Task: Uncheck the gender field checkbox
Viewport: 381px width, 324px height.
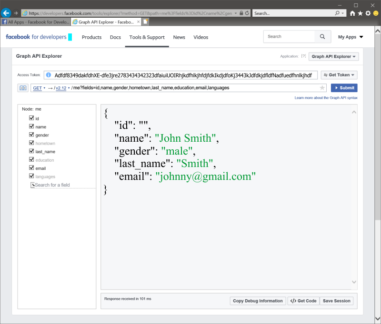Action: click(31, 135)
